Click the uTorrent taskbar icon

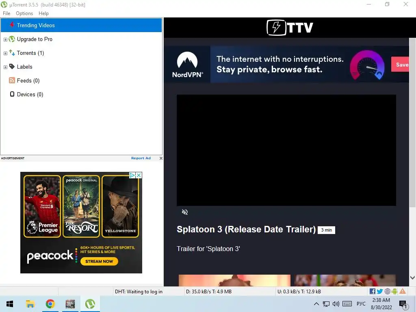pos(90,304)
